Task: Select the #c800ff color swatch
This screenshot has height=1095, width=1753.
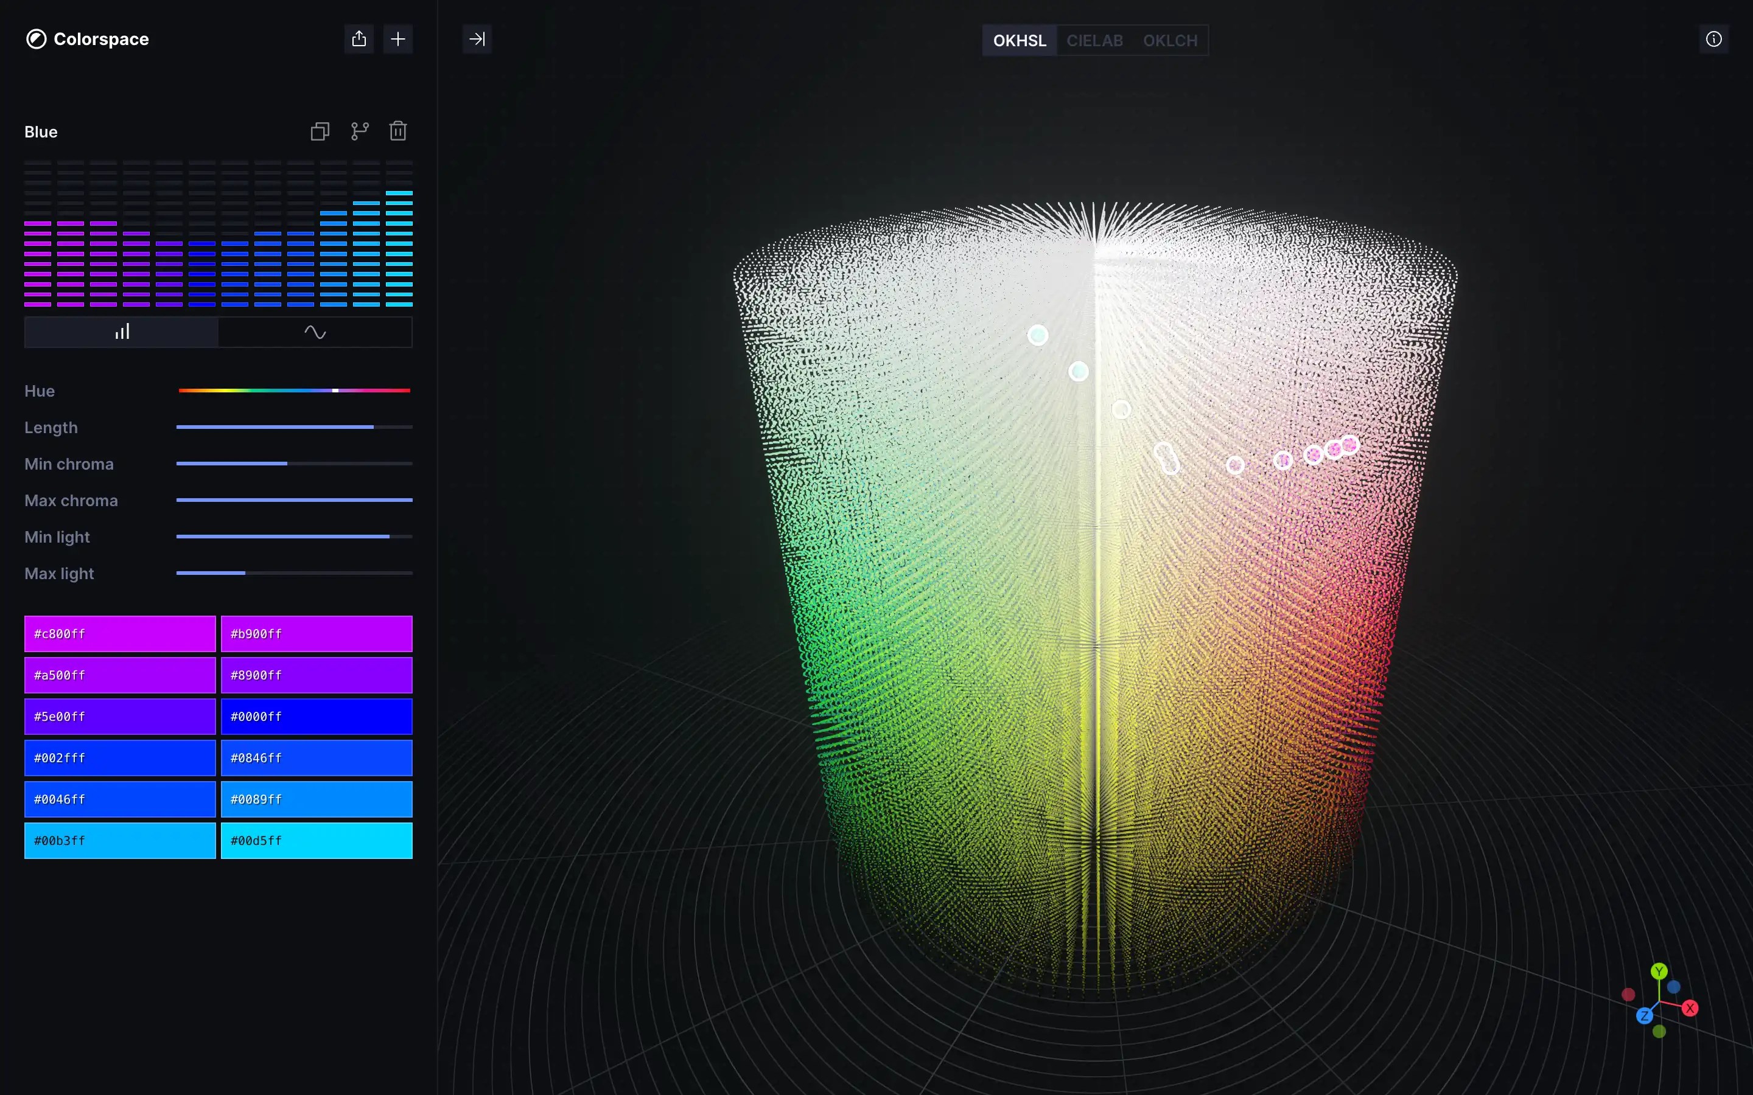Action: [x=121, y=634]
